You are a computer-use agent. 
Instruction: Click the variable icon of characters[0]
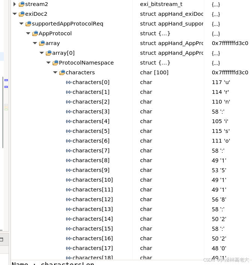tap(69, 82)
